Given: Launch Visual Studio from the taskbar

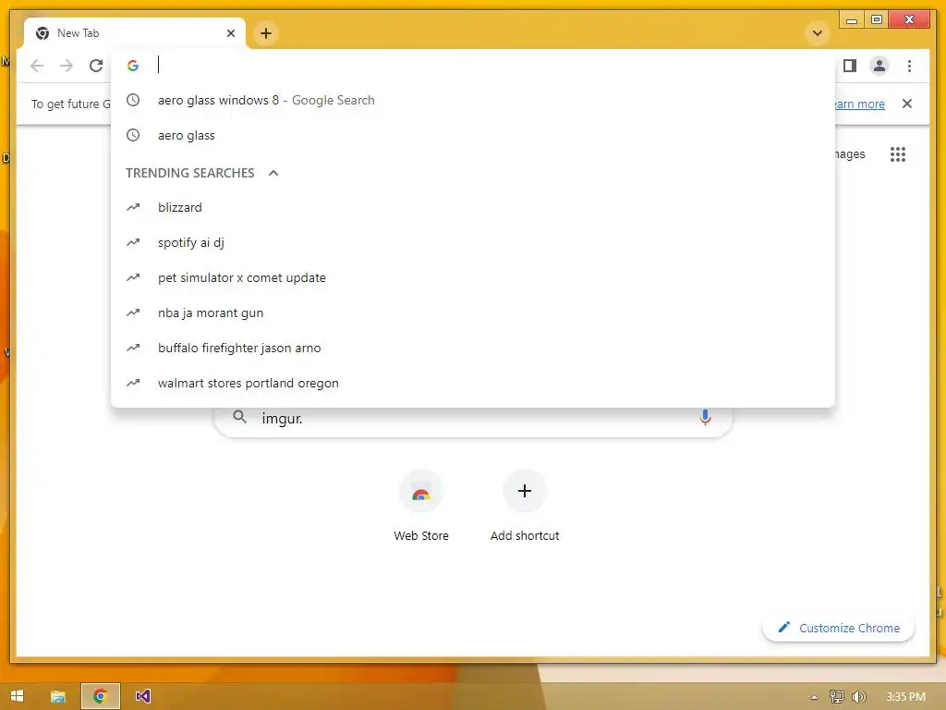Looking at the screenshot, I should point(142,696).
